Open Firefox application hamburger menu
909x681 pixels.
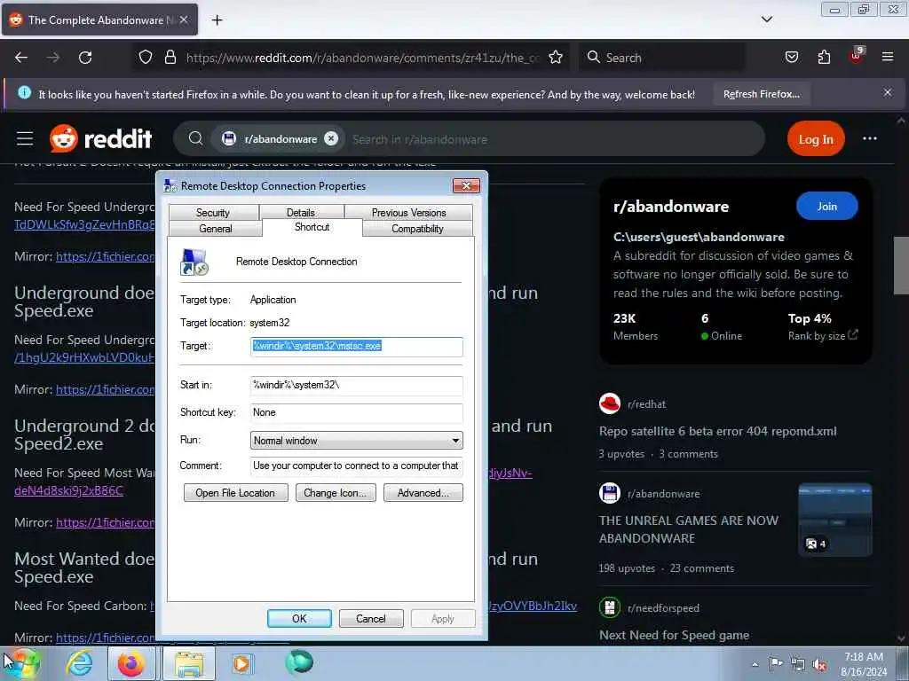[x=888, y=57]
